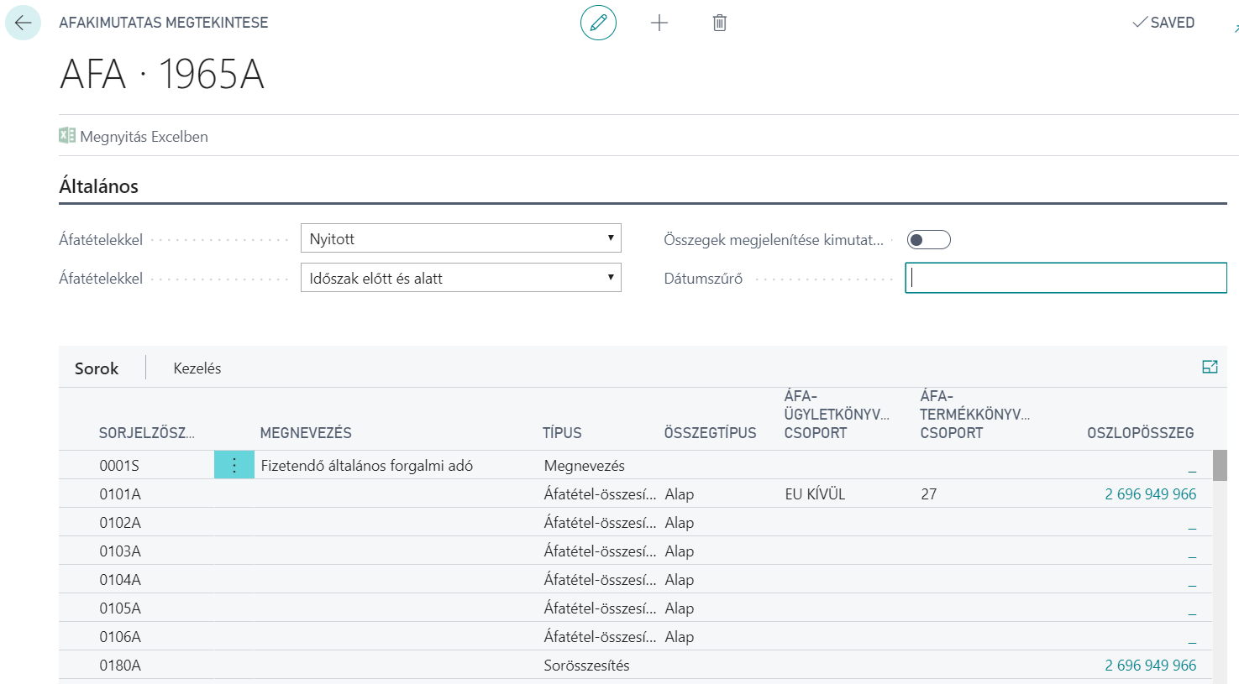
Task: Open the Sorok tab
Action: [97, 368]
